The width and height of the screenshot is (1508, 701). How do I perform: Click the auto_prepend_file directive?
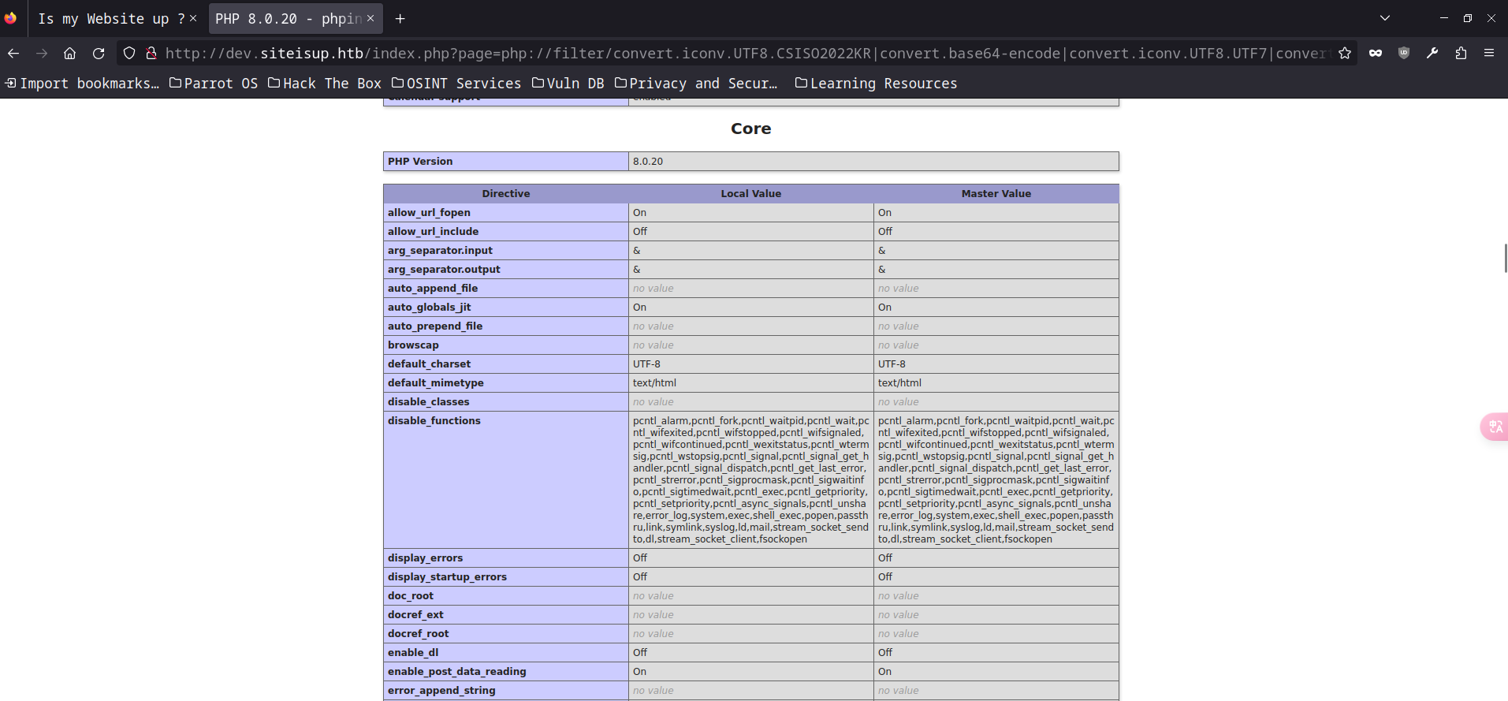[435, 326]
